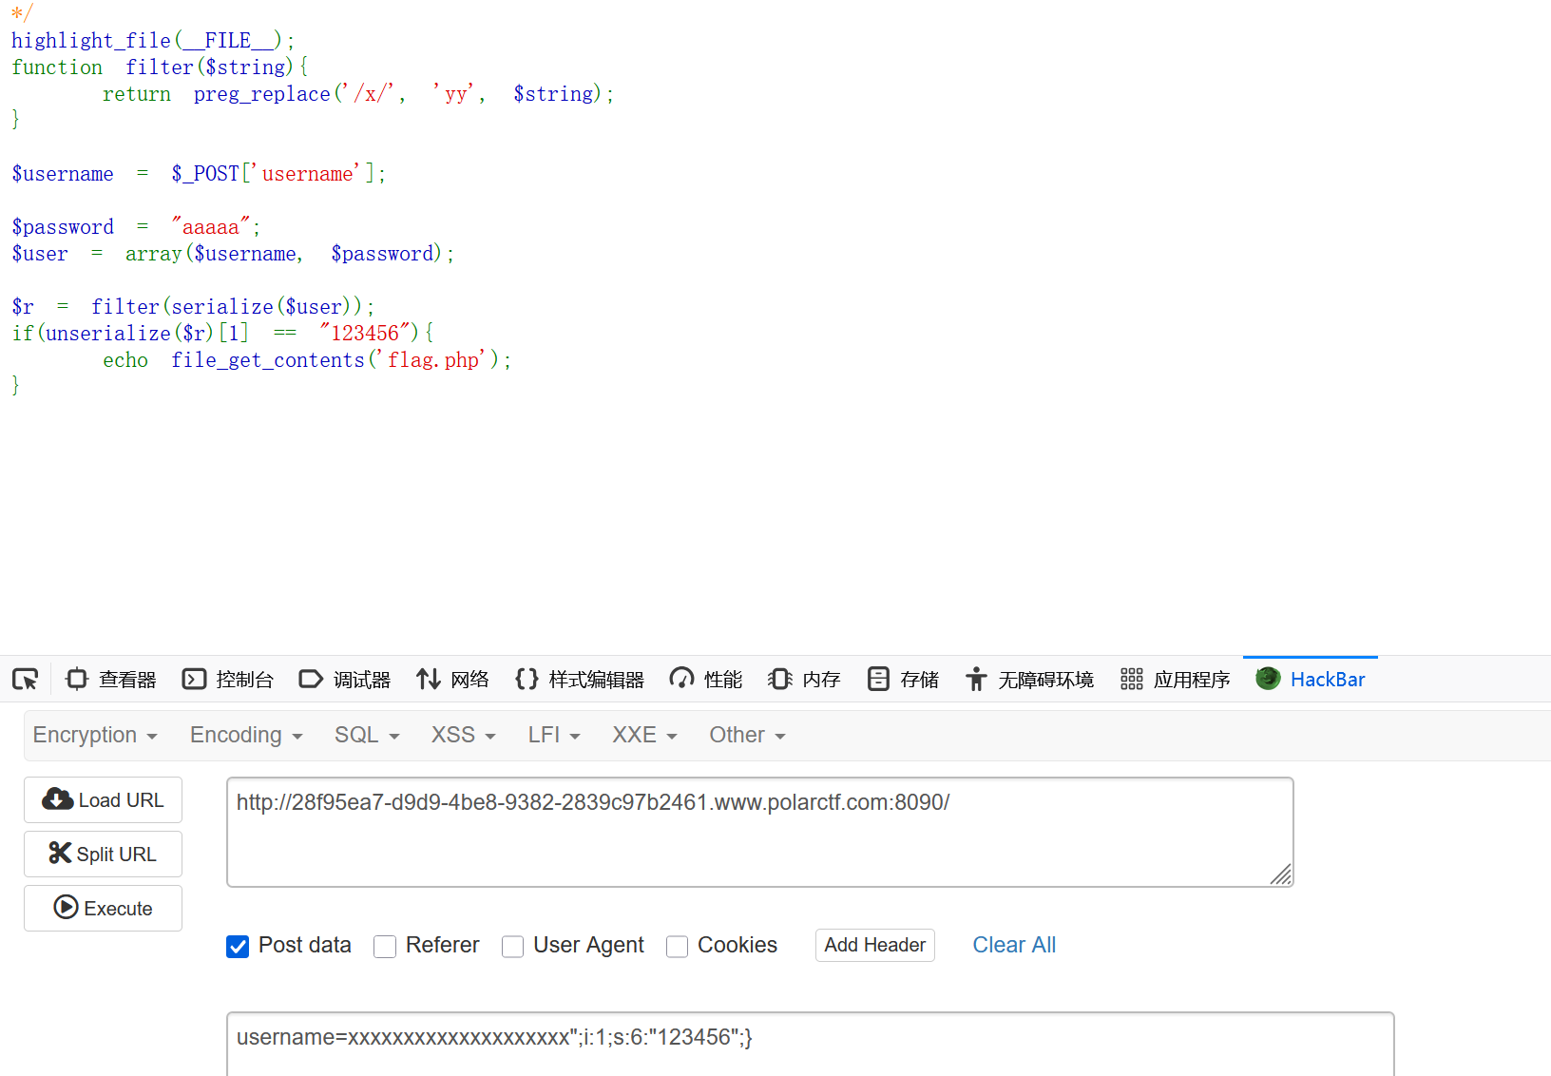Expand the LFI dropdown menu
1551x1076 pixels.
point(554,735)
